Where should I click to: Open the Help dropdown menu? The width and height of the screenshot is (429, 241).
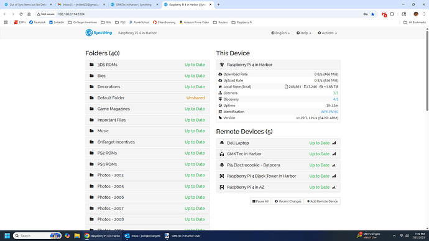point(303,33)
